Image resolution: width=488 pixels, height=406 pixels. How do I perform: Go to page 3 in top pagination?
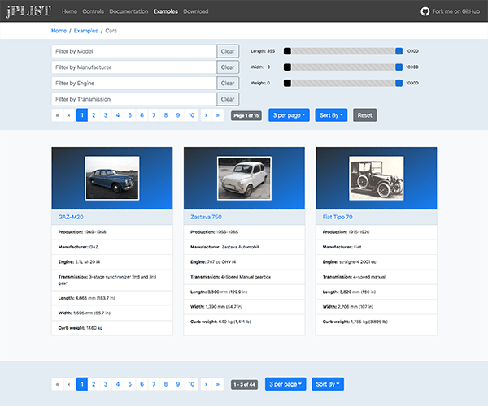tap(106, 115)
